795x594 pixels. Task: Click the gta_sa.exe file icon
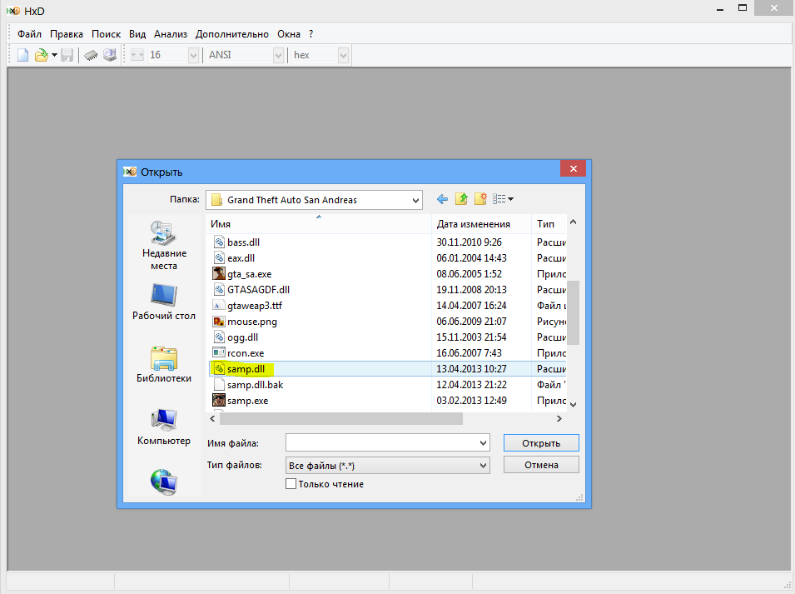pyautogui.click(x=219, y=274)
